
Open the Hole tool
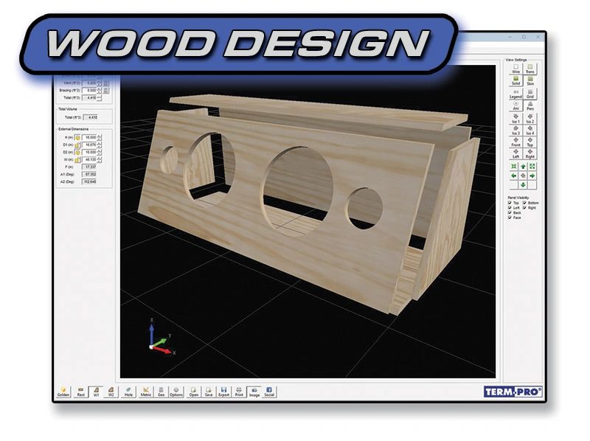(x=128, y=392)
